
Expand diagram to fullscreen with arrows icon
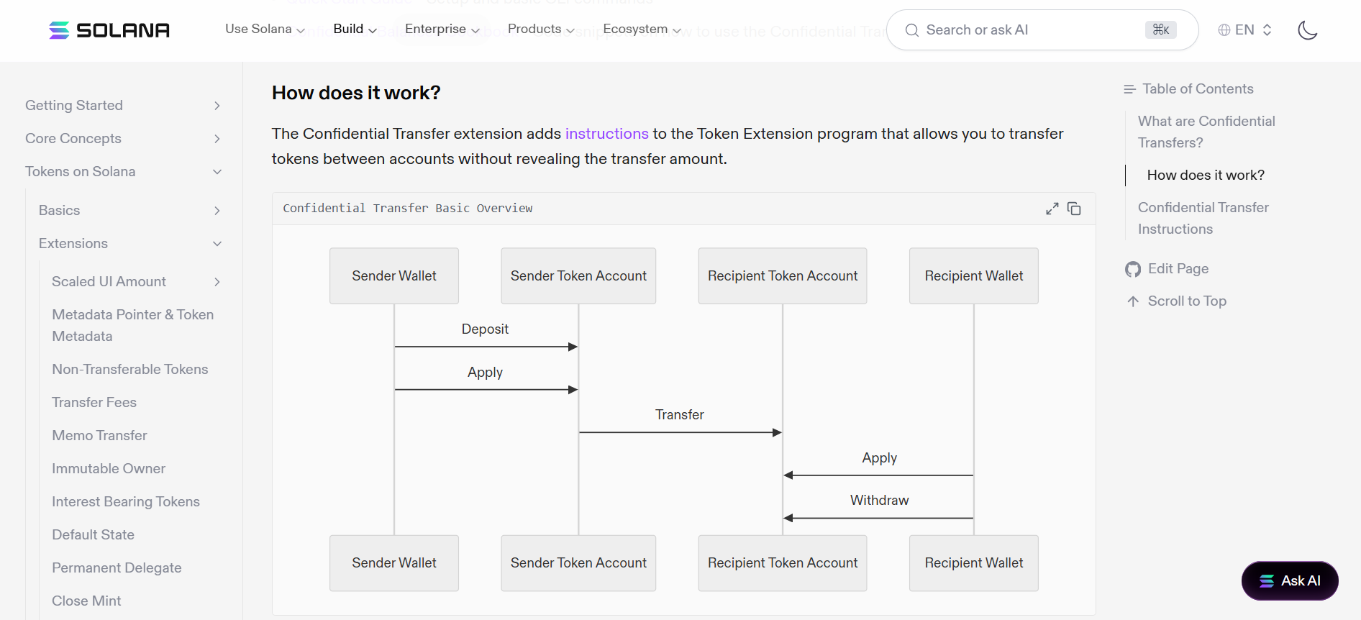(x=1052, y=209)
